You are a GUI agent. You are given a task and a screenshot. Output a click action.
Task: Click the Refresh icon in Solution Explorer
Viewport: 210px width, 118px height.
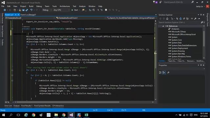[180, 19]
